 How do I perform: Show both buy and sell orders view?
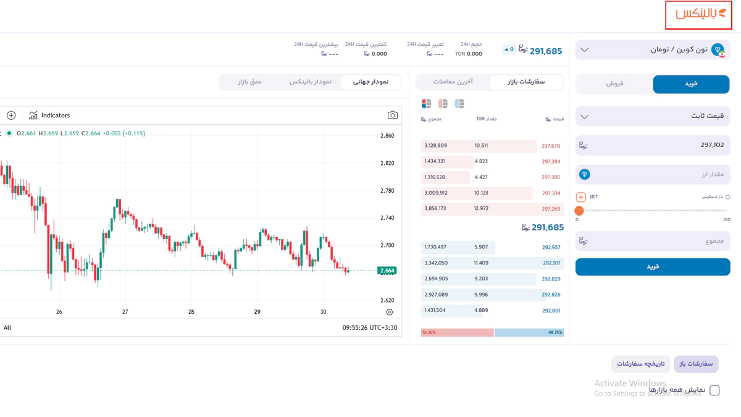coord(426,104)
